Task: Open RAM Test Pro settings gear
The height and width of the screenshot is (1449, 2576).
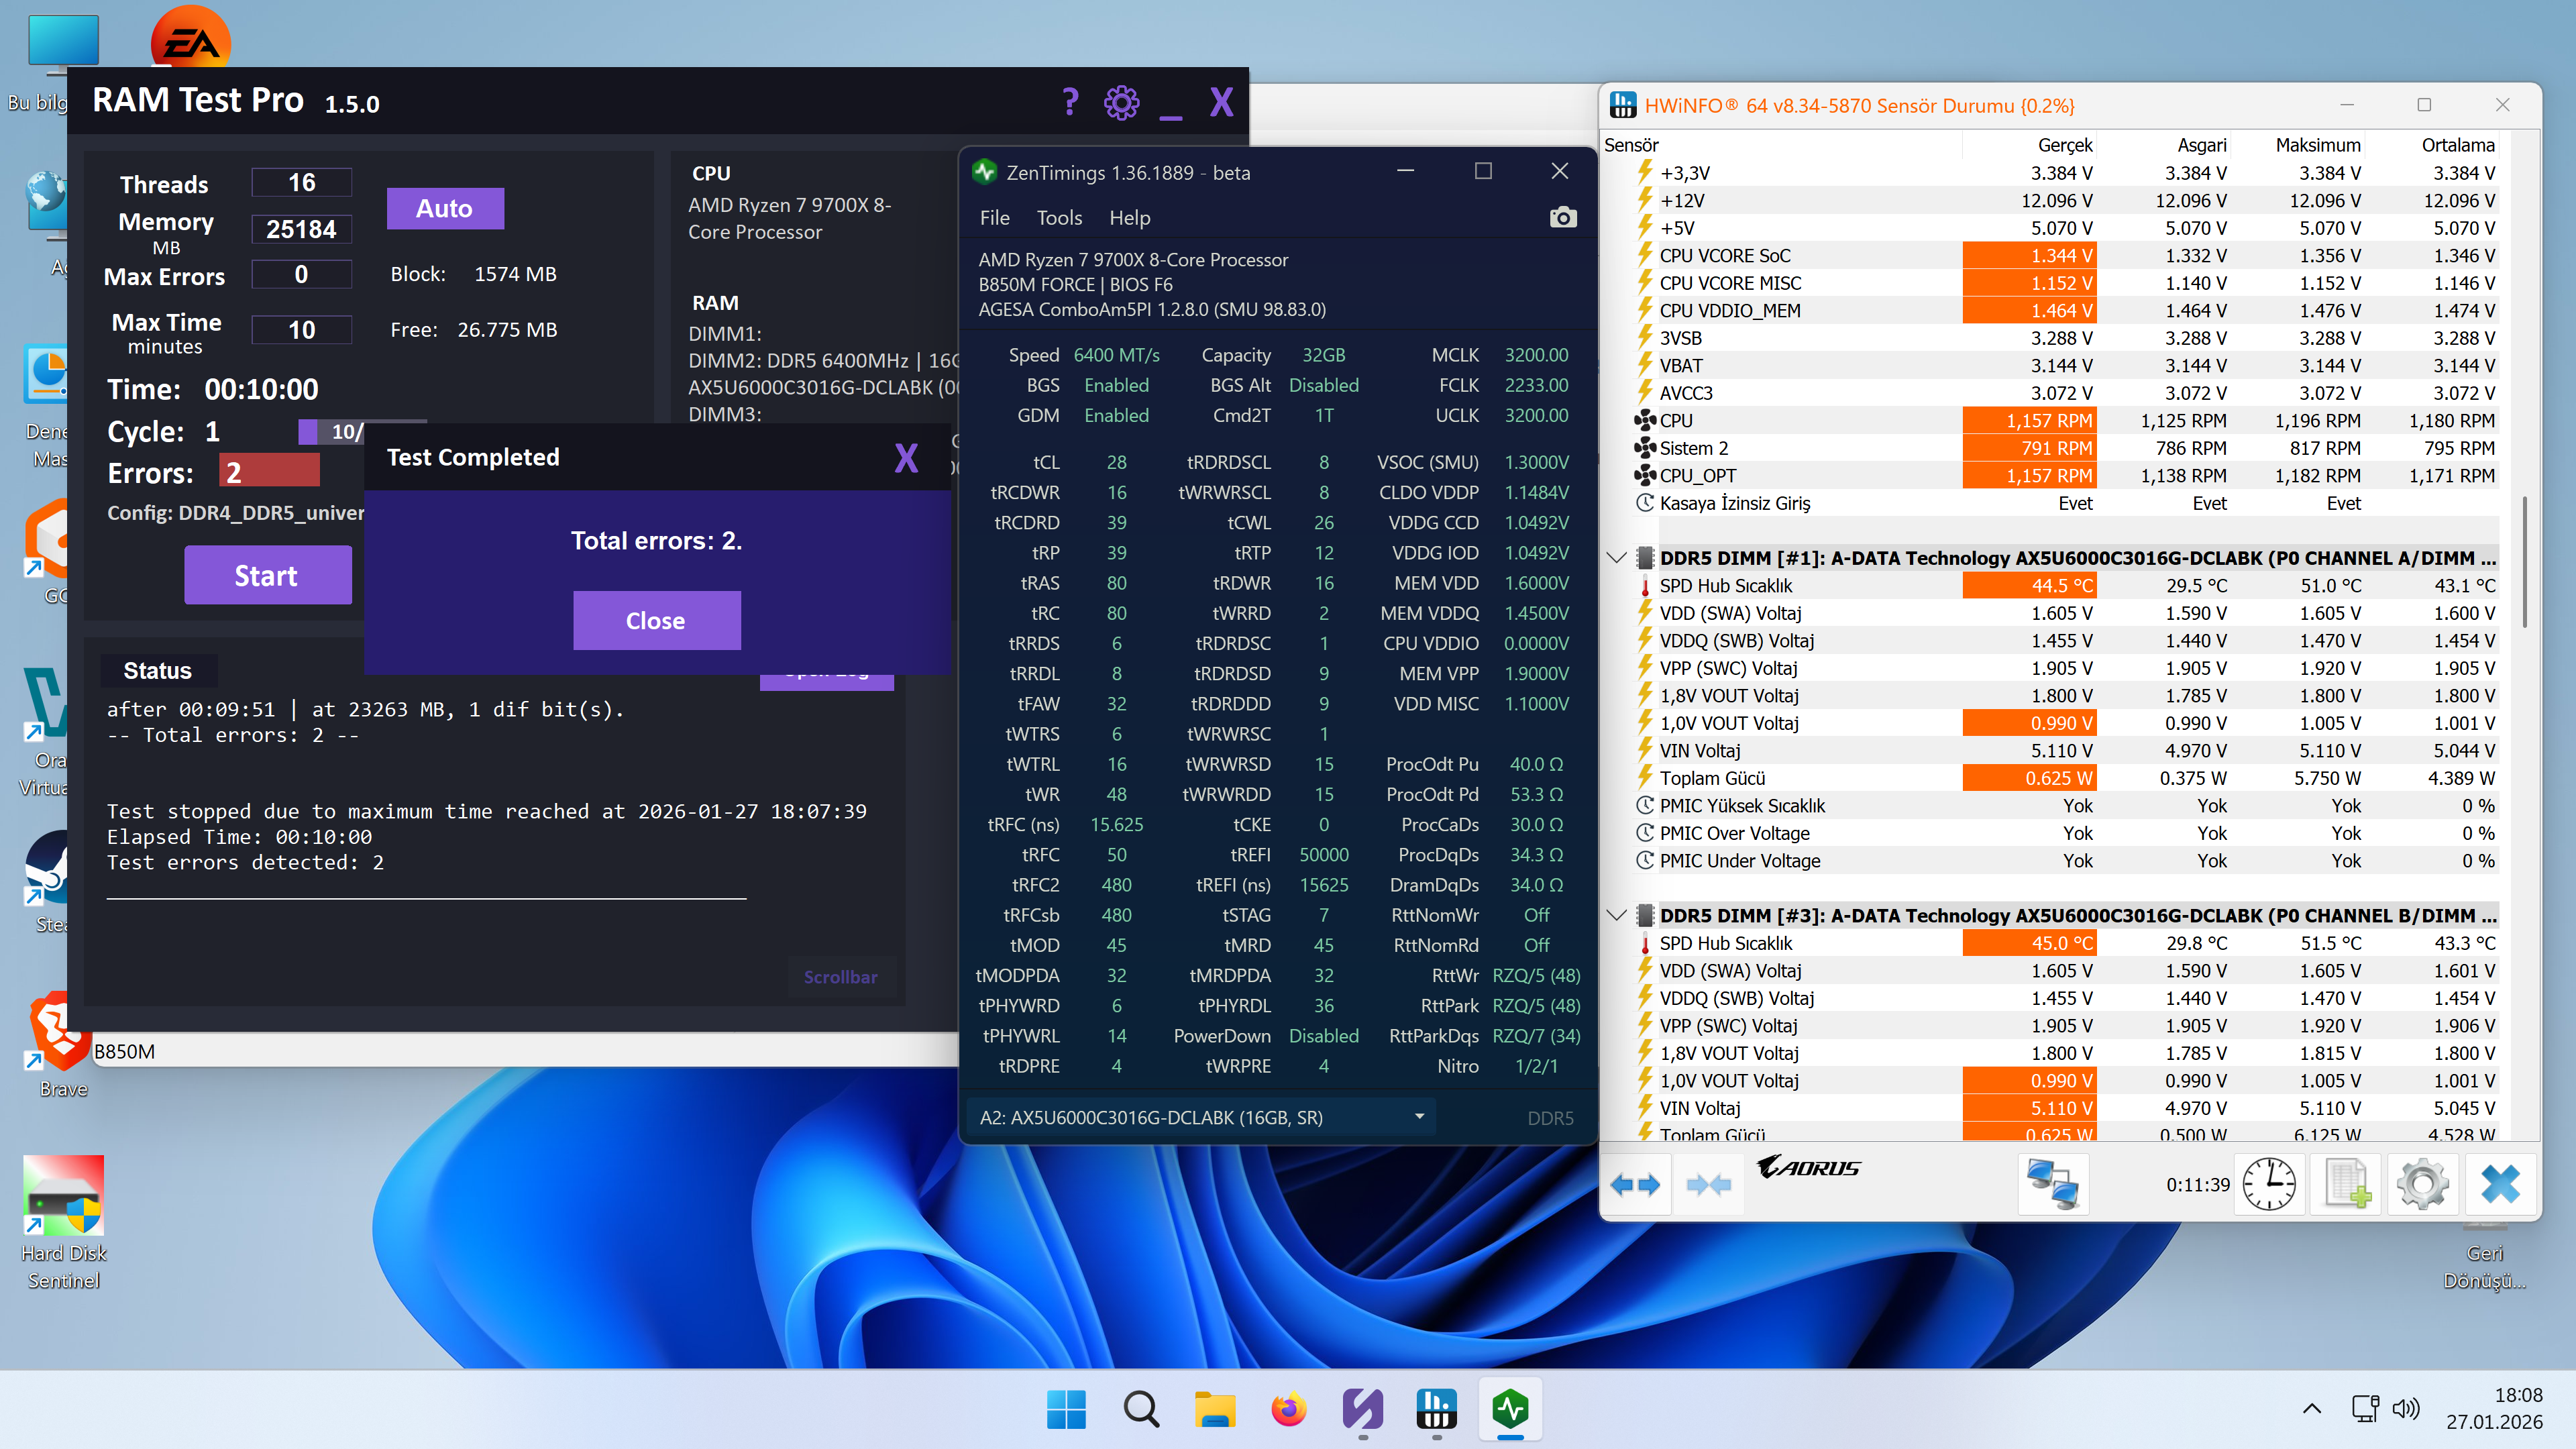Action: [x=1121, y=102]
